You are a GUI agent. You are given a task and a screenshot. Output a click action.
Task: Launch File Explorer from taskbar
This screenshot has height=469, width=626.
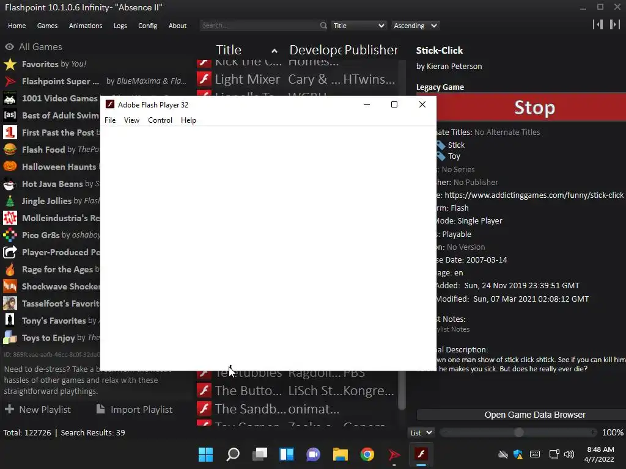tap(340, 454)
